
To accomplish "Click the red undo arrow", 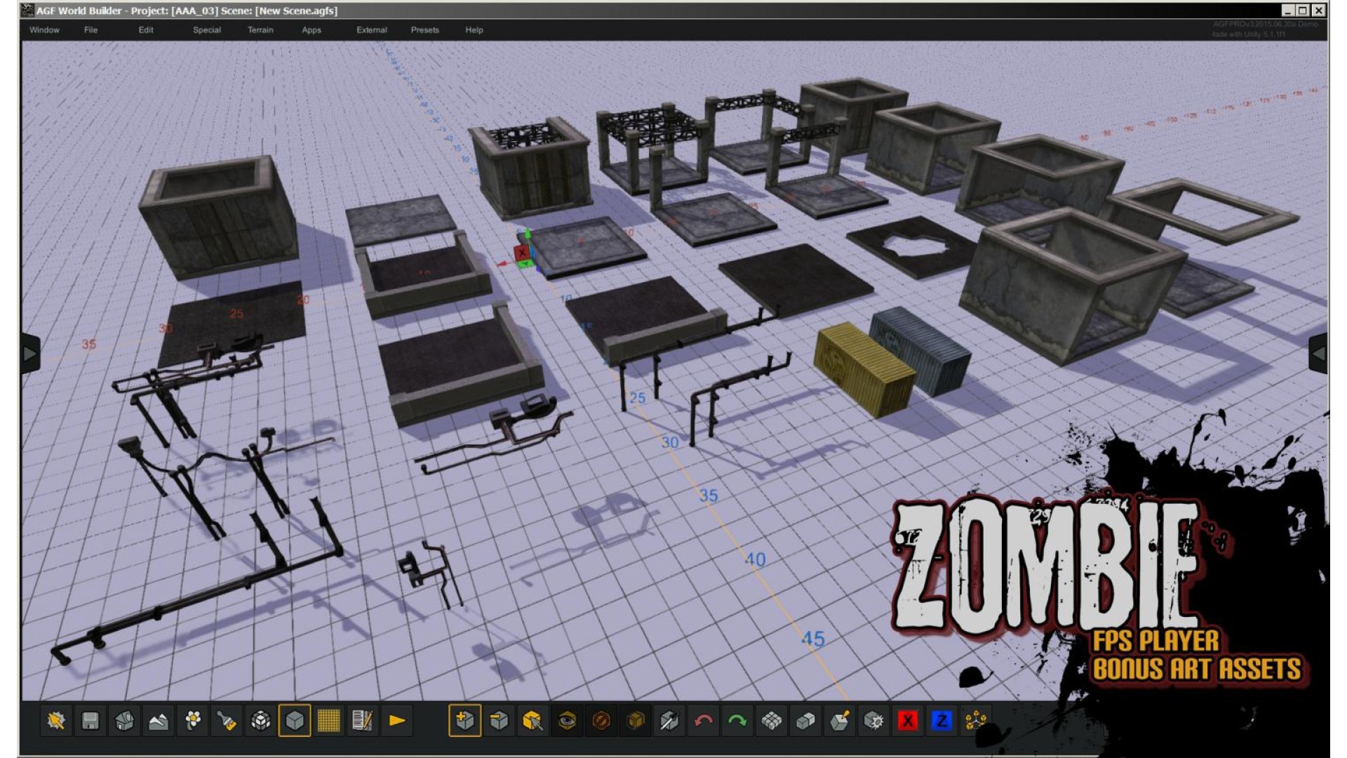I will pyautogui.click(x=704, y=721).
